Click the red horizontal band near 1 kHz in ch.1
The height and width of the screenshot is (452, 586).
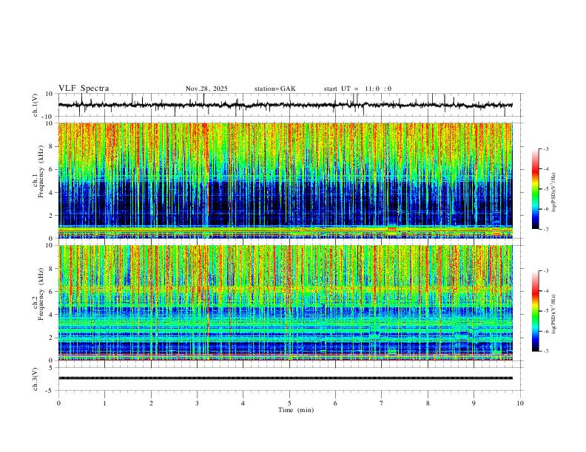(x=285, y=229)
